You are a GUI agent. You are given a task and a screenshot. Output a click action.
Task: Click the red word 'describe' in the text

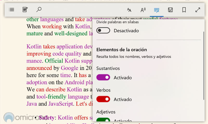coord(56,89)
